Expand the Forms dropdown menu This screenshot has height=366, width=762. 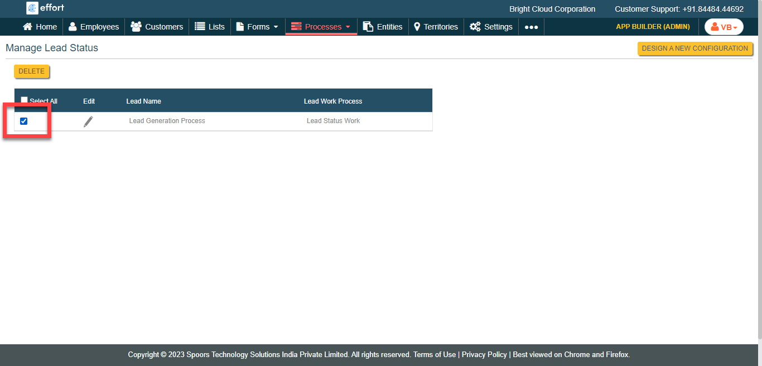click(x=257, y=27)
